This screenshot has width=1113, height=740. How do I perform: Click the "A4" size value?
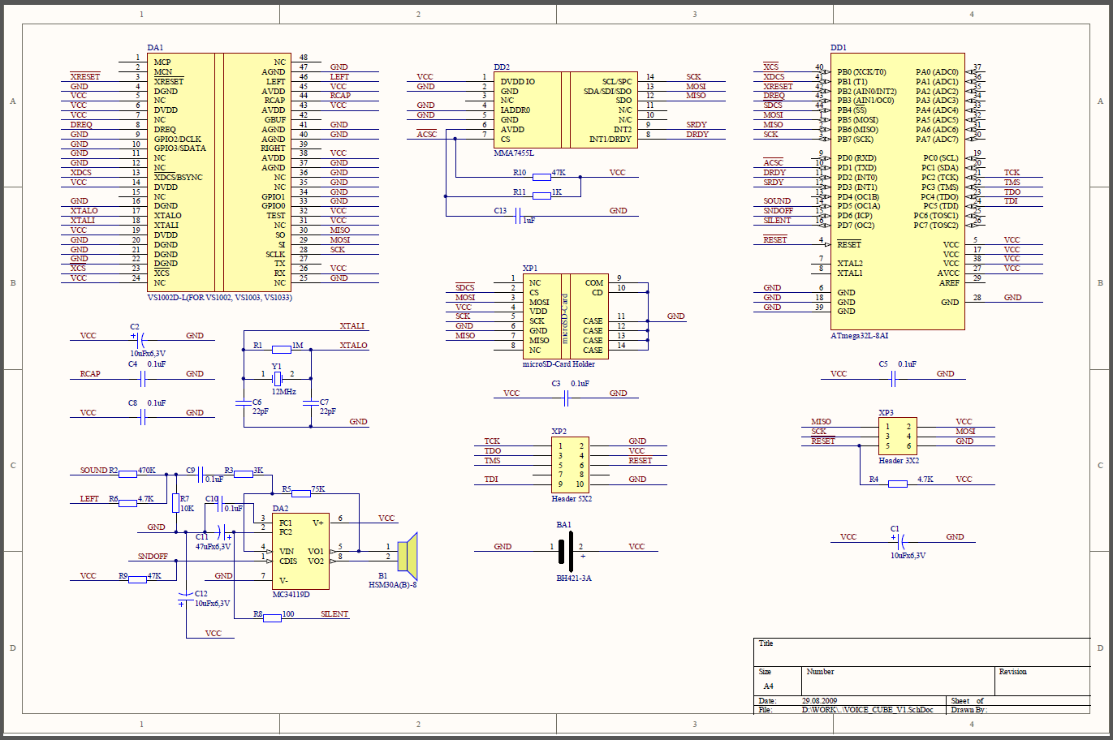tap(769, 686)
